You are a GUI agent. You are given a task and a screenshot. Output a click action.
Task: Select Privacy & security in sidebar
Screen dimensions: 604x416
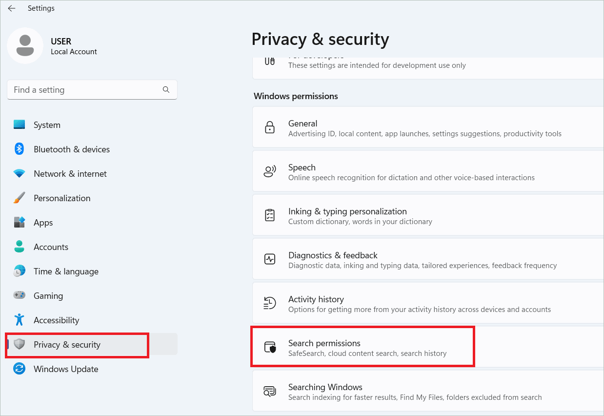[x=67, y=345]
